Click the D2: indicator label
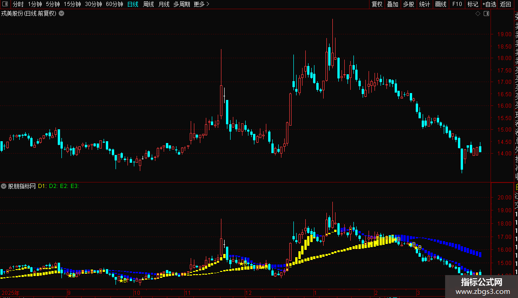Image resolution: width=518 pixels, height=298 pixels. pos(53,186)
